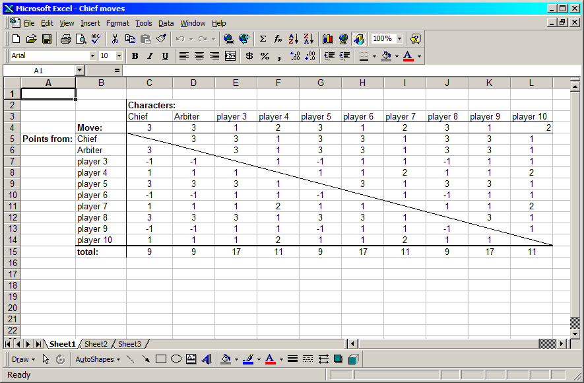Toggle Italic formatting

coord(150,56)
